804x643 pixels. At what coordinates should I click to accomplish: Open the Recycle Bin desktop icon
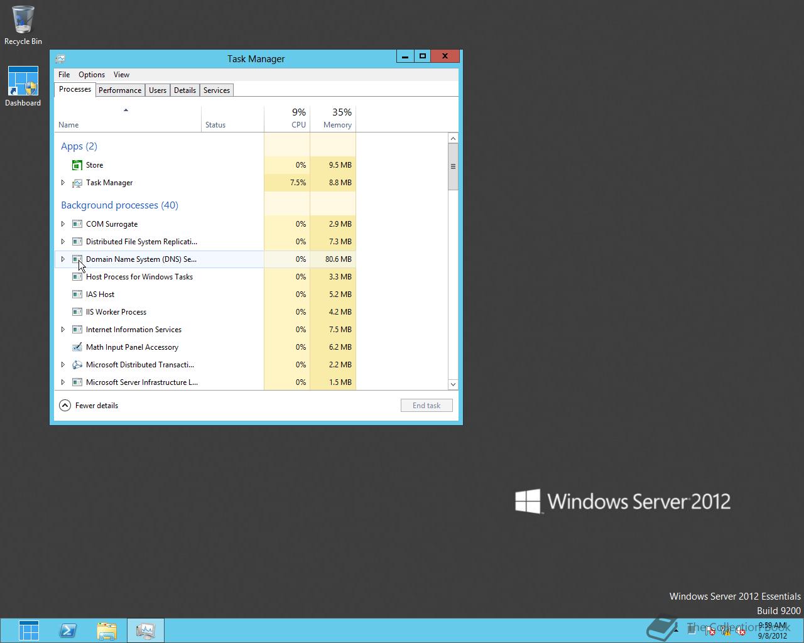click(23, 25)
